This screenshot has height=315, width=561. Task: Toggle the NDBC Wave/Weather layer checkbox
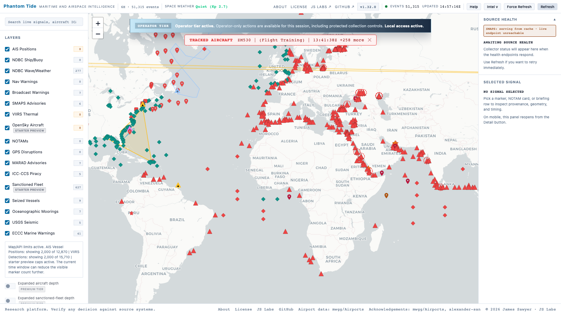click(7, 71)
